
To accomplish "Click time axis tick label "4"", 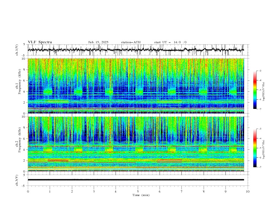I will point(116,191).
